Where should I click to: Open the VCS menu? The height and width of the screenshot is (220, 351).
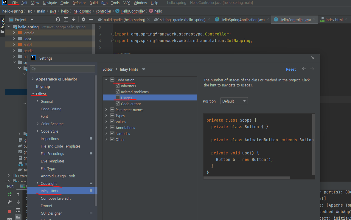(x=126, y=3)
